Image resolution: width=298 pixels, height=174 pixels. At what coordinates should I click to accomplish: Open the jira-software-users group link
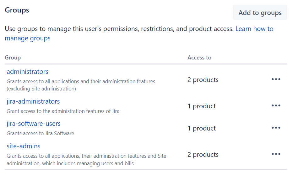click(34, 124)
